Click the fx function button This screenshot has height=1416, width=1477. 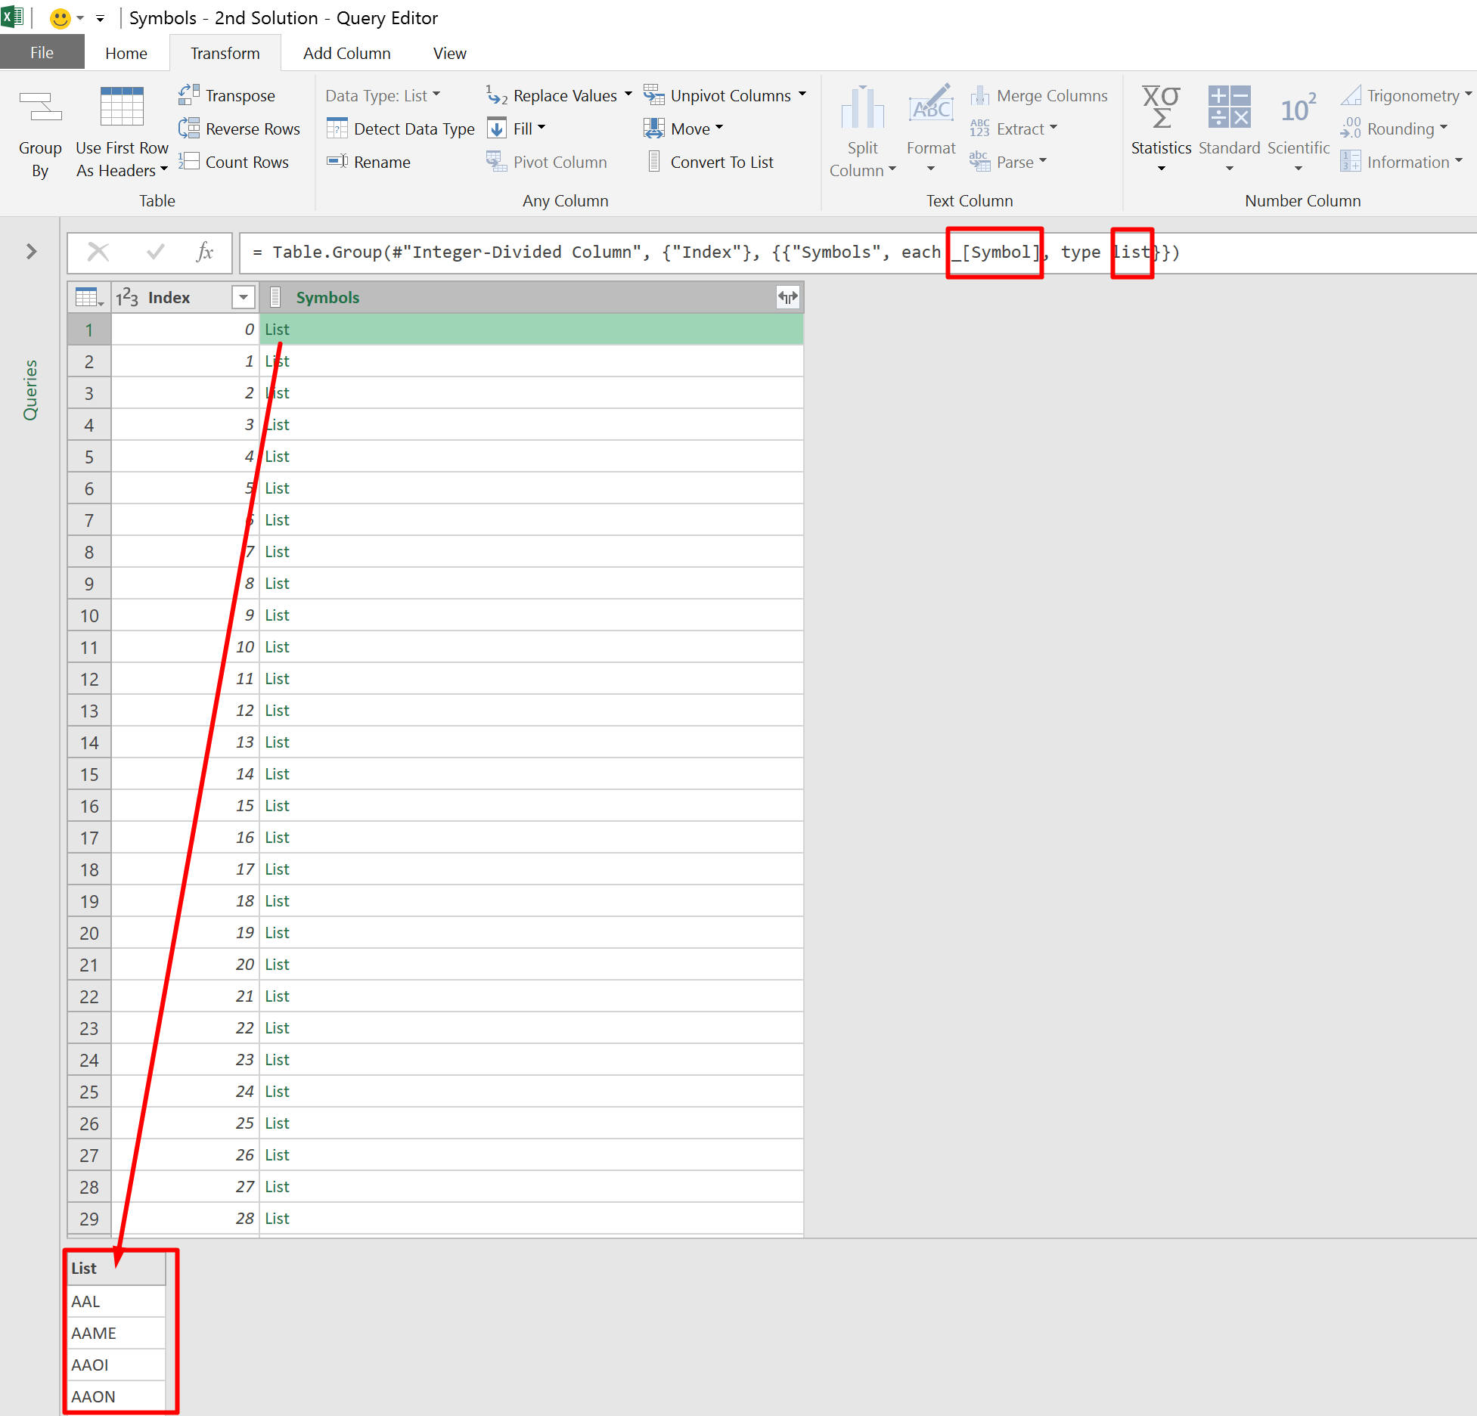point(205,252)
